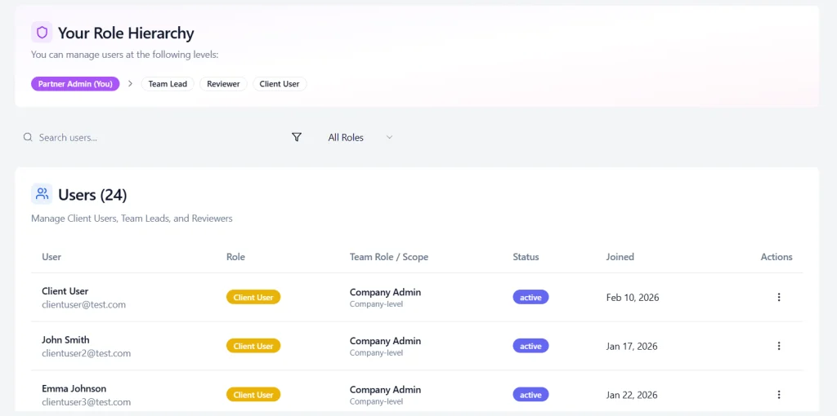Click the Joined column header
The image size is (837, 416).
620,257
